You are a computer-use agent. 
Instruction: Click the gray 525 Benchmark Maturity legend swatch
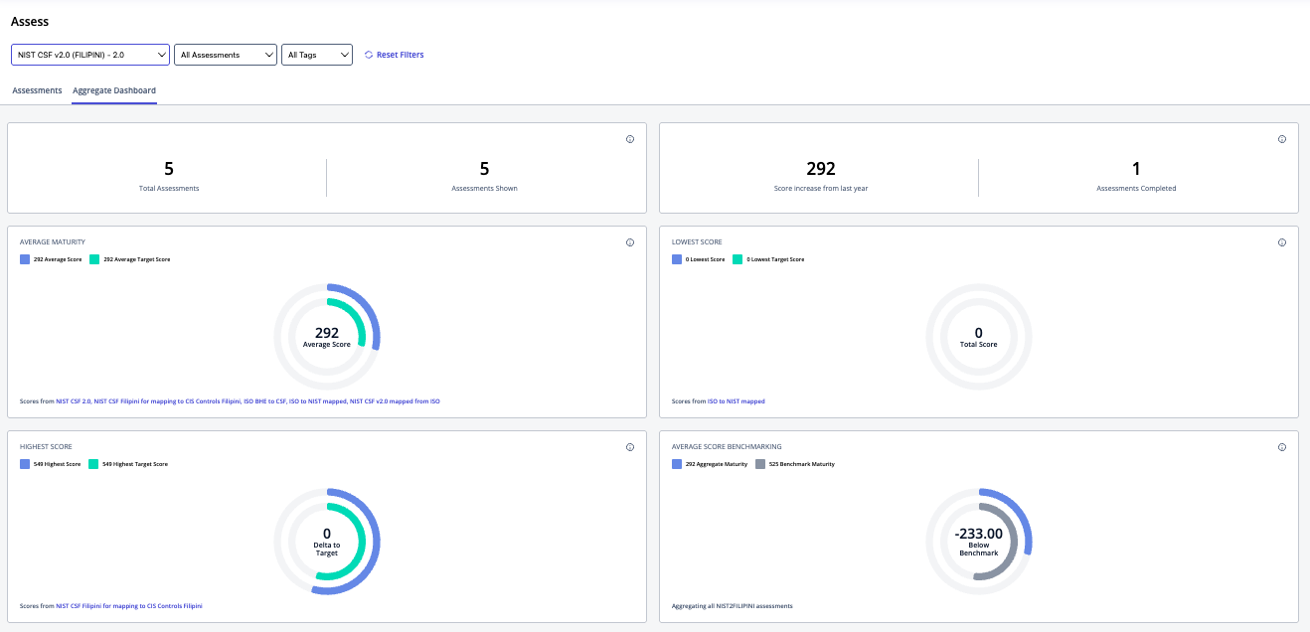[760, 464]
